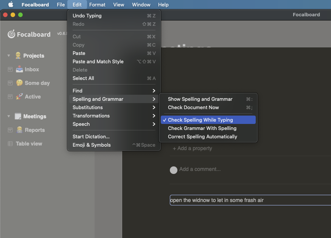
Task: Choose Paste from Edit menu
Action: point(114,53)
